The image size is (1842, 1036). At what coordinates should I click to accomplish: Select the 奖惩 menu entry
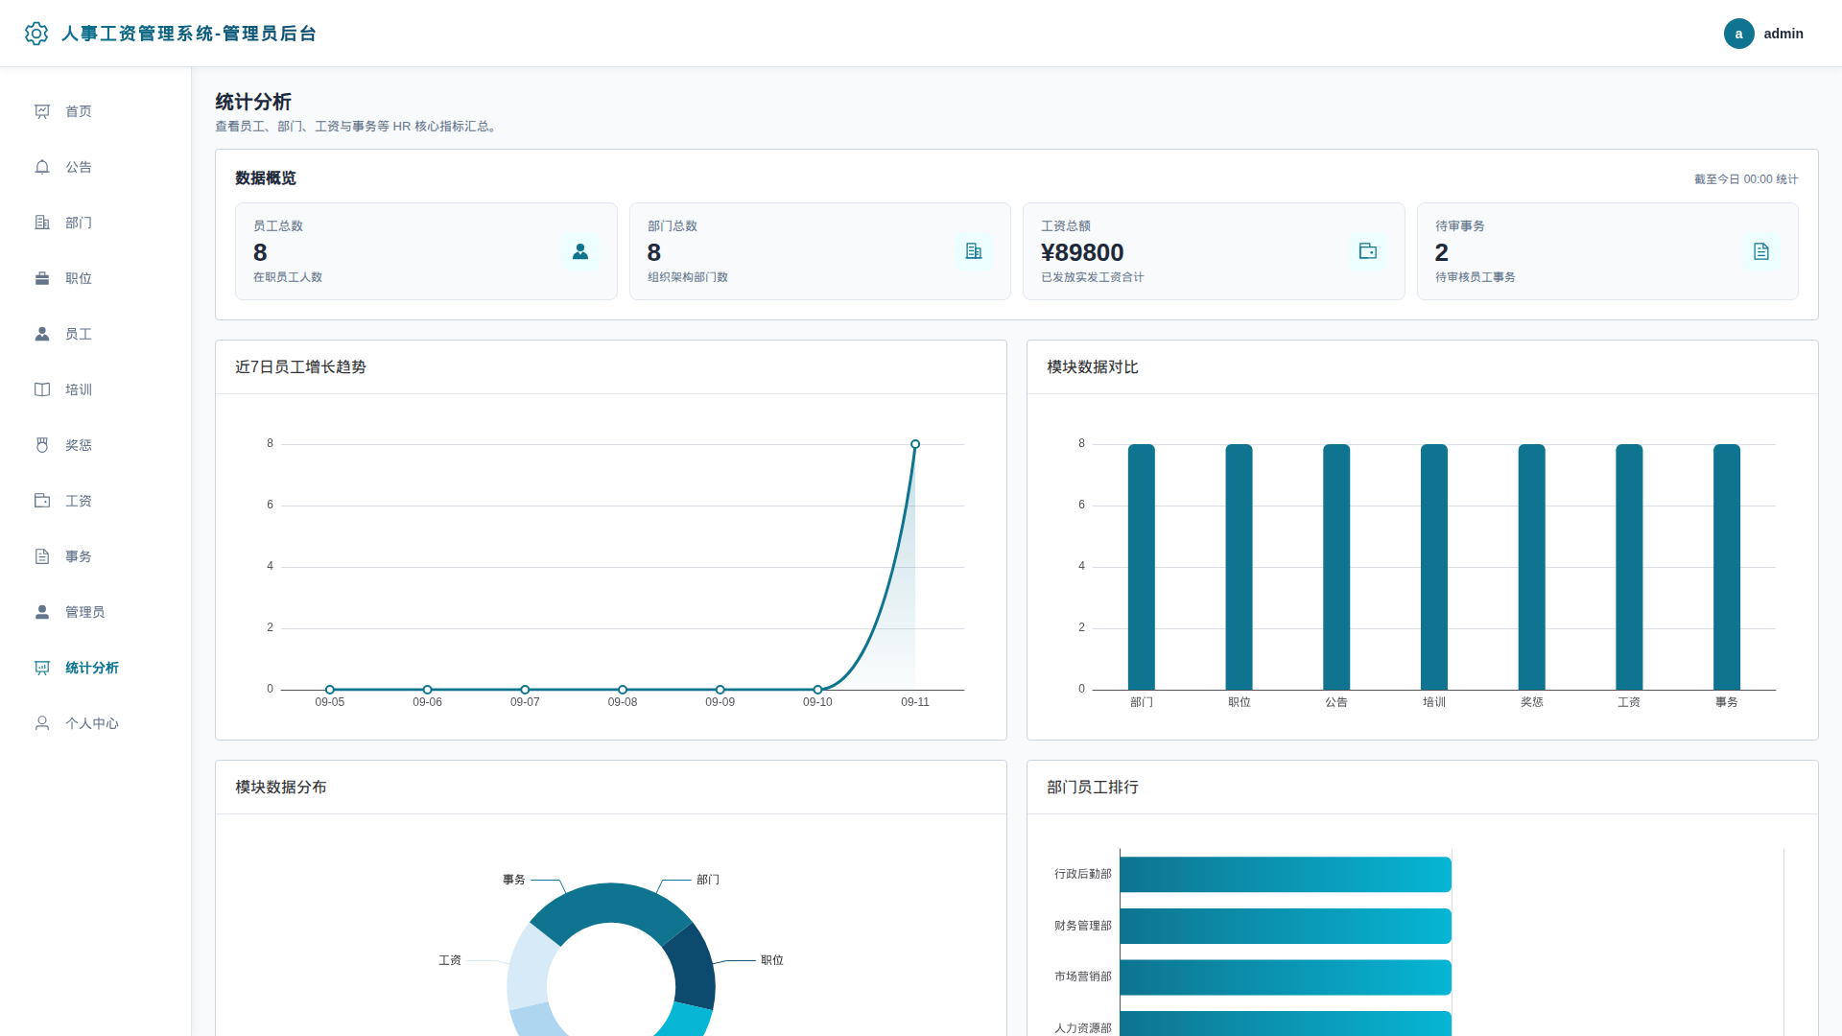tap(96, 445)
